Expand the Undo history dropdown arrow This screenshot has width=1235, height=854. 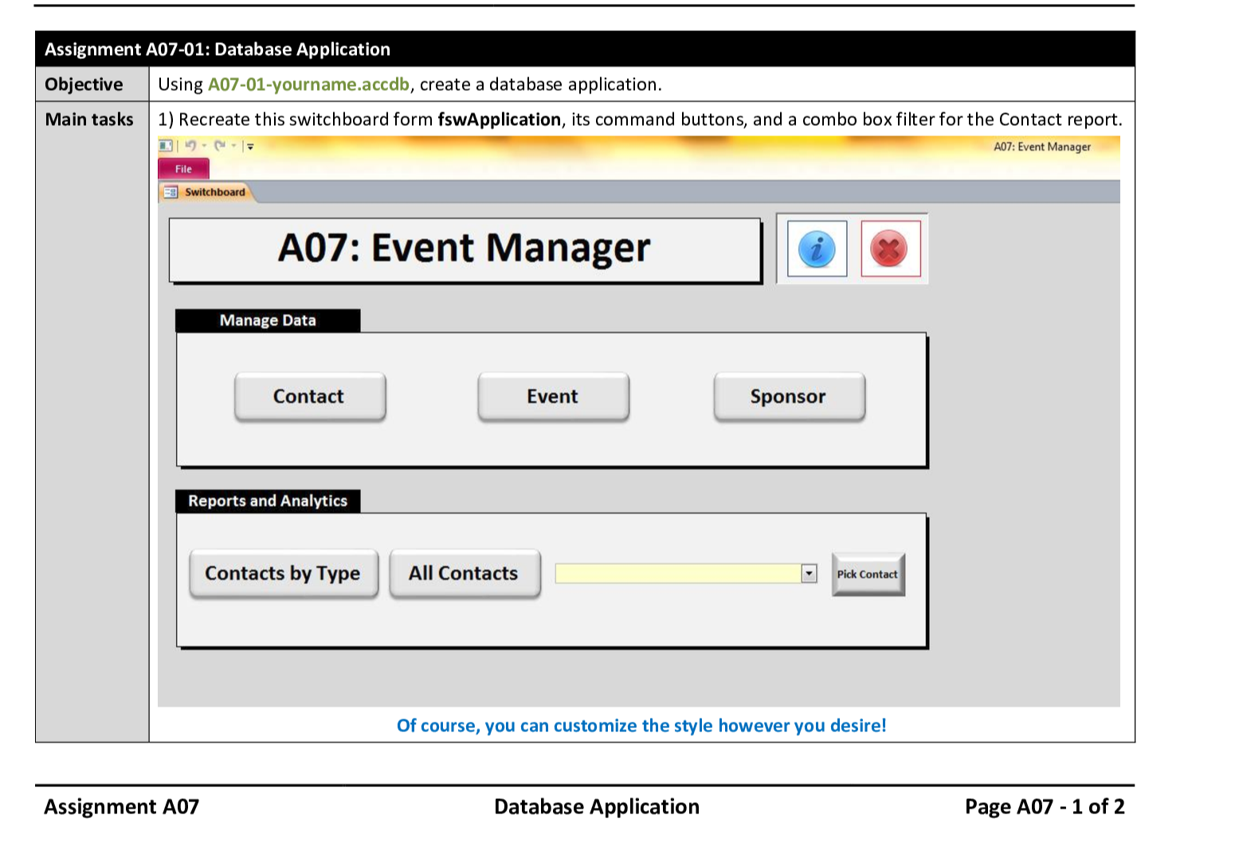[204, 146]
